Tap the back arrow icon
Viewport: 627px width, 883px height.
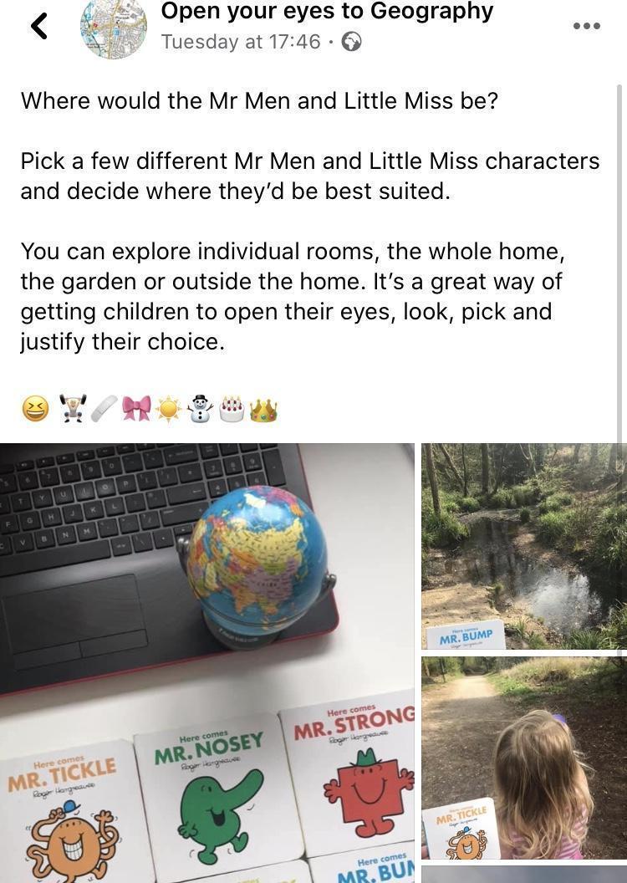coord(38,27)
